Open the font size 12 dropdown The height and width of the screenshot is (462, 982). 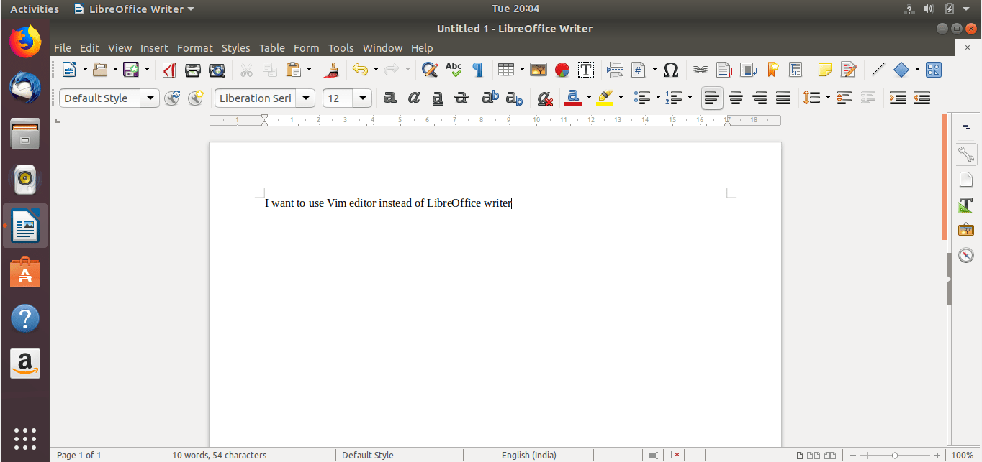coord(363,98)
